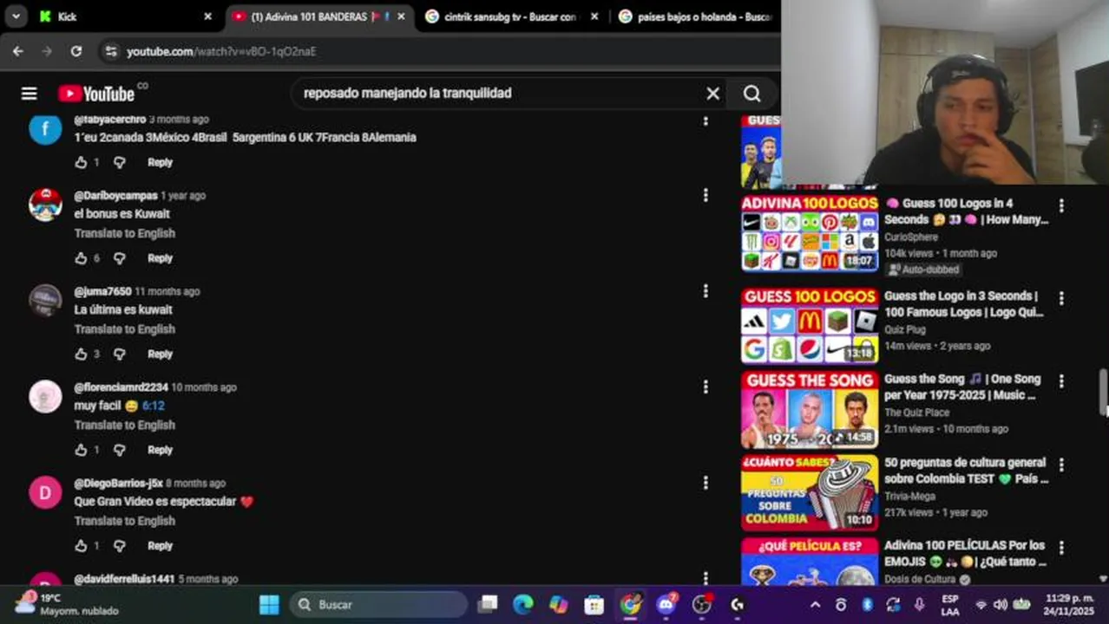The width and height of the screenshot is (1109, 624).
Task: Translate 'Que Gran Video es espectacular' to English
Action: [124, 521]
